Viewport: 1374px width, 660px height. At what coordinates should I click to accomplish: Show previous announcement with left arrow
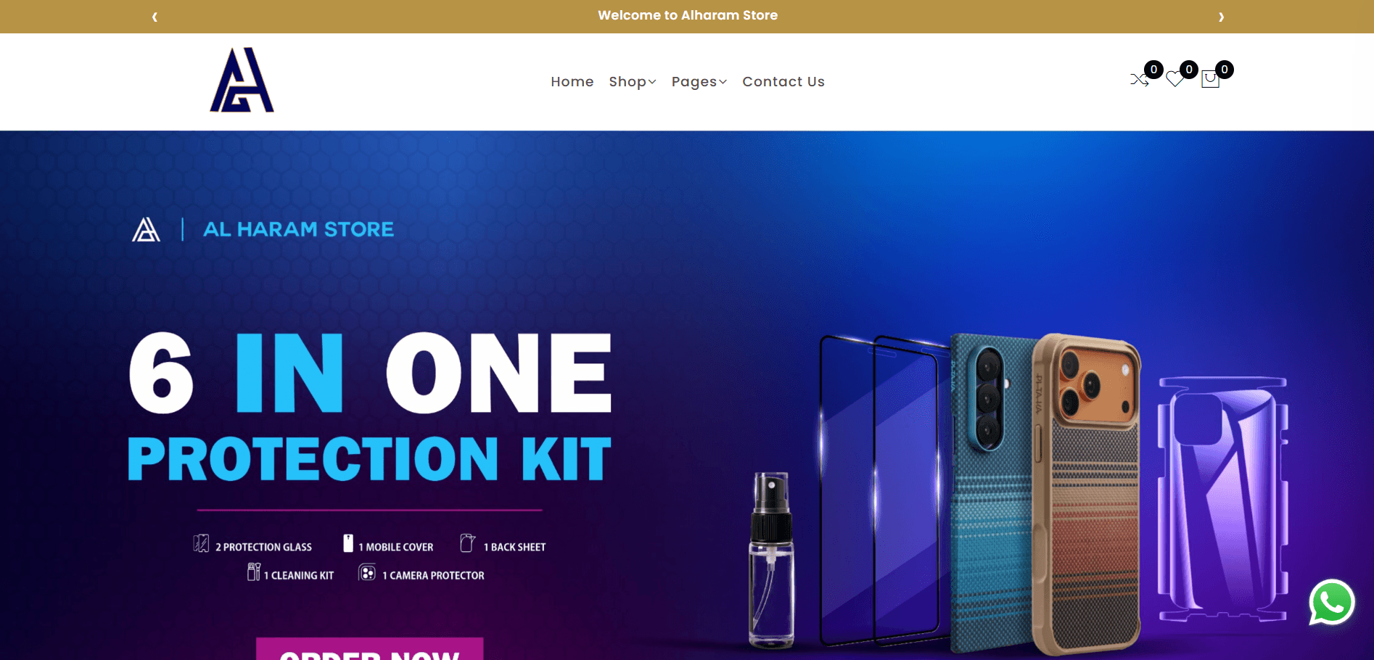point(155,17)
